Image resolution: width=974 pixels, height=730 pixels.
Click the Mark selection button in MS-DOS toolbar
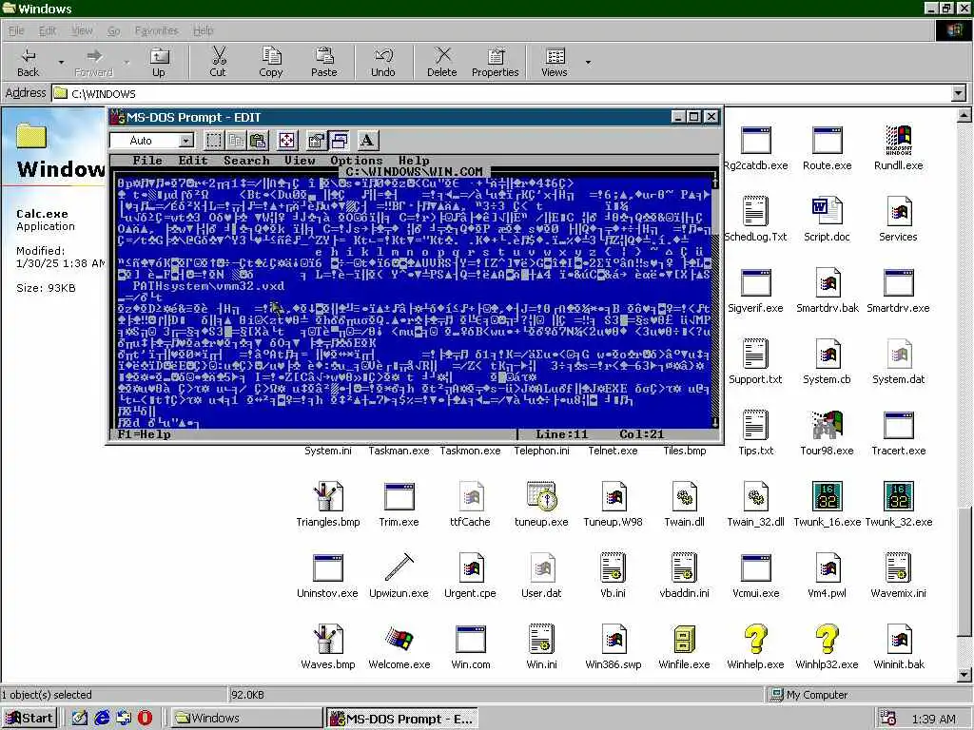tap(214, 141)
